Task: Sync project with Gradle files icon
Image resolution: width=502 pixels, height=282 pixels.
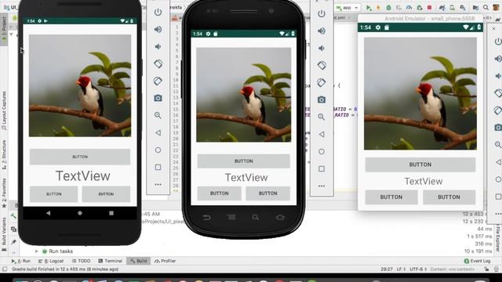Action: coord(442,8)
